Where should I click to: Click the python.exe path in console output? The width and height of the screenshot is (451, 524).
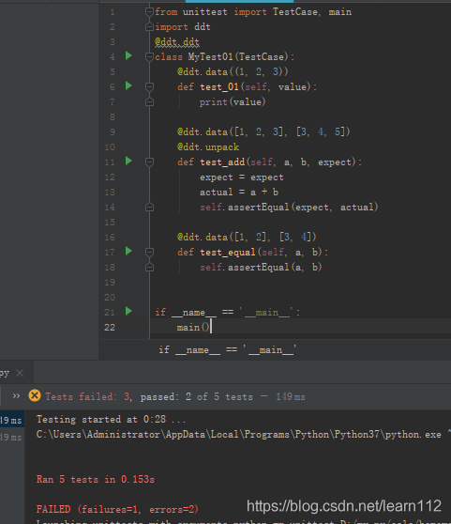(x=238, y=435)
